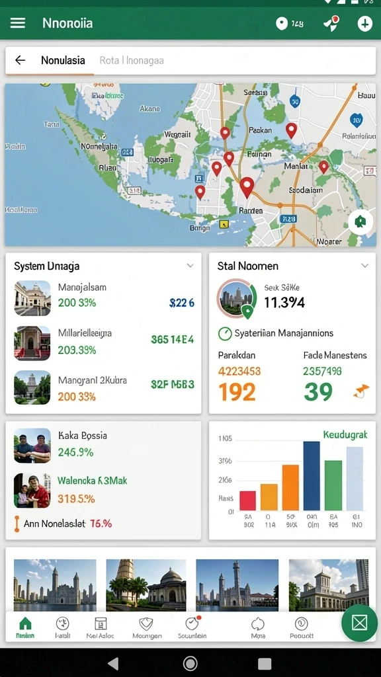The width and height of the screenshot is (381, 677).
Task: Open the Peountt bottom tab
Action: tap(302, 628)
